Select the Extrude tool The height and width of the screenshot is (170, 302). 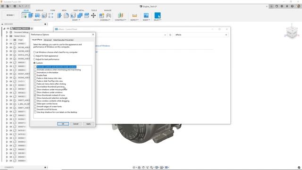(x=31, y=15)
